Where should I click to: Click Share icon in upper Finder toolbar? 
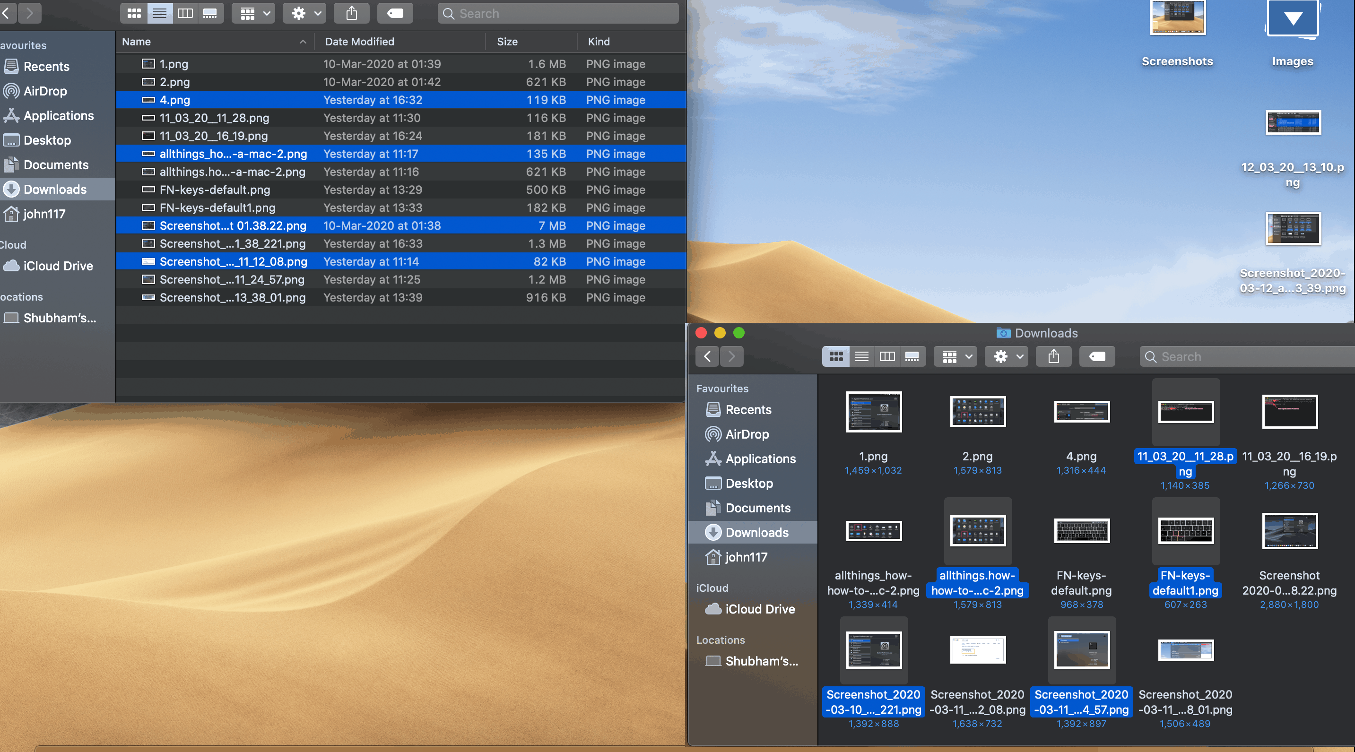[351, 13]
